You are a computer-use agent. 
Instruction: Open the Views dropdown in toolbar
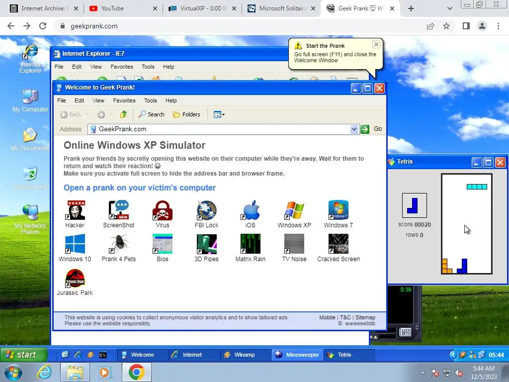pyautogui.click(x=219, y=114)
